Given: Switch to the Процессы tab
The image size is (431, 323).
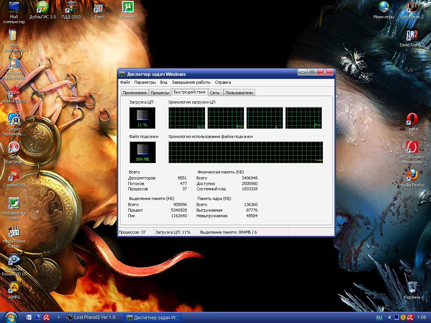Looking at the screenshot, I should (x=160, y=93).
